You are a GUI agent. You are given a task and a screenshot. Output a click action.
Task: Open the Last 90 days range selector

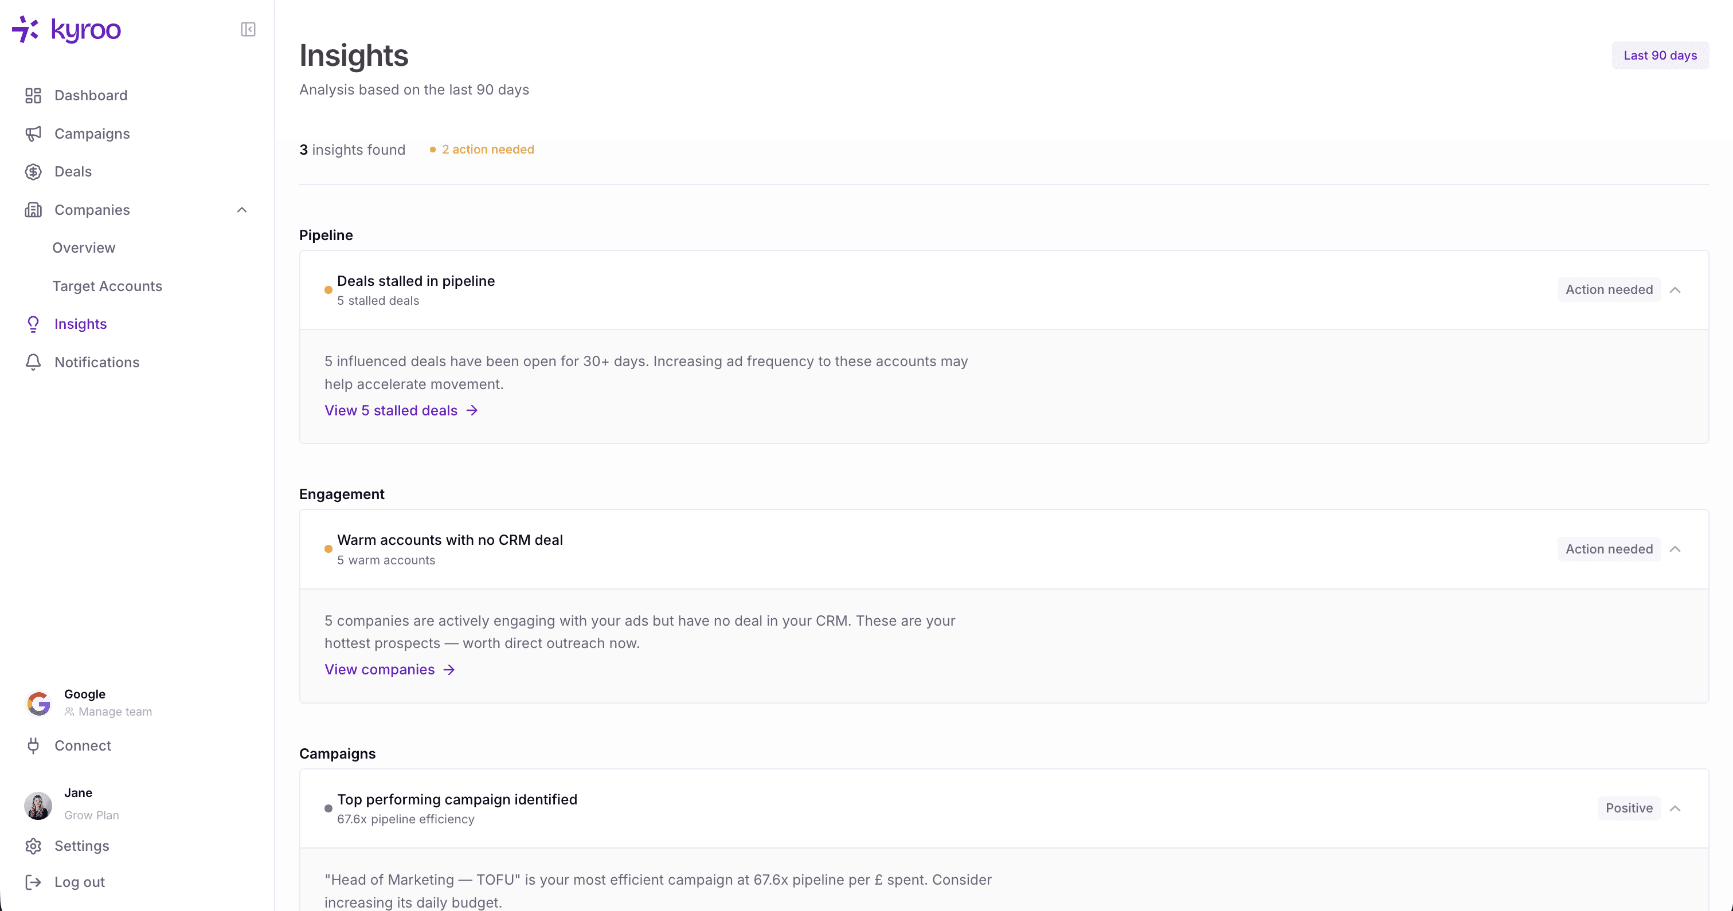1660,55
